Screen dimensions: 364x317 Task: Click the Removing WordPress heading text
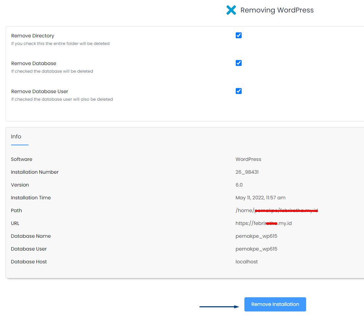tap(277, 10)
